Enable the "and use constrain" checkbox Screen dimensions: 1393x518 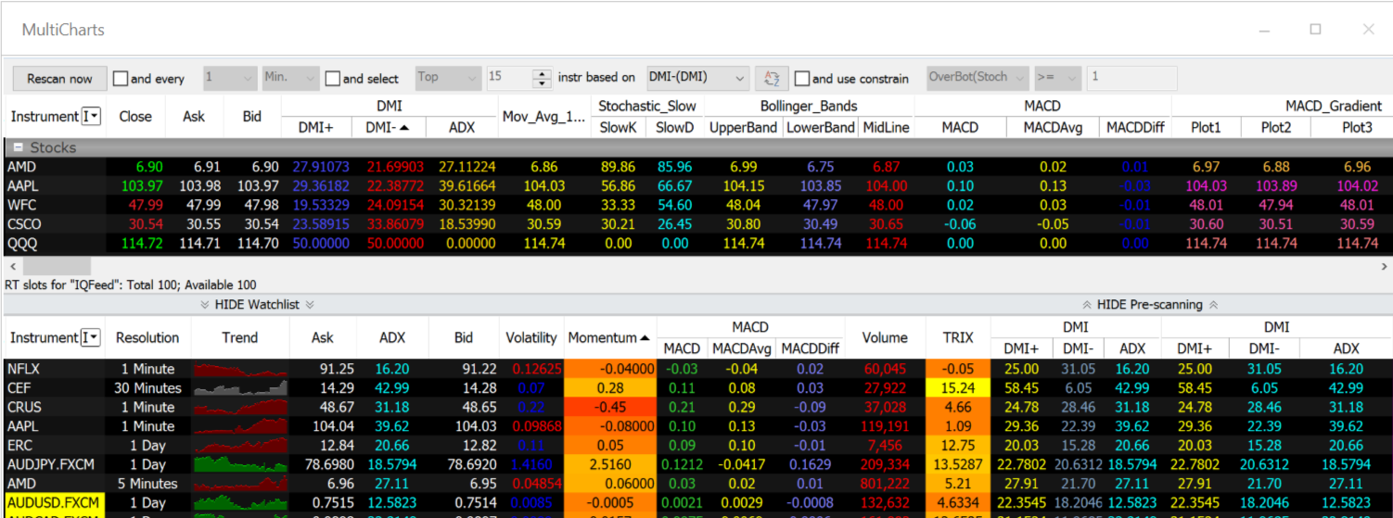coord(802,79)
